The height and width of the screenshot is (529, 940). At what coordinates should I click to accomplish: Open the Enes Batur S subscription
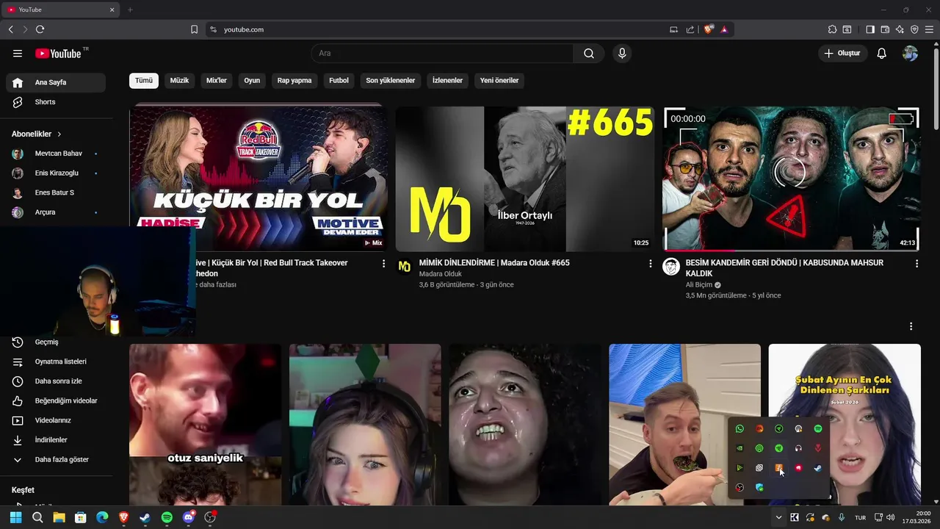pos(56,192)
